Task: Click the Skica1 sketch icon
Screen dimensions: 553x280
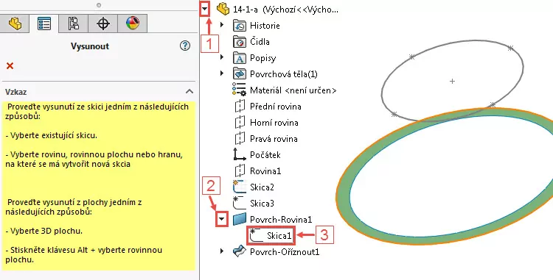Action: (x=257, y=235)
